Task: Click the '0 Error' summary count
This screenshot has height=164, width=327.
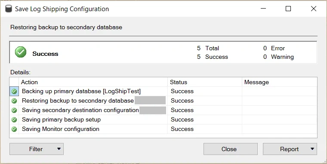Action: (x=274, y=48)
